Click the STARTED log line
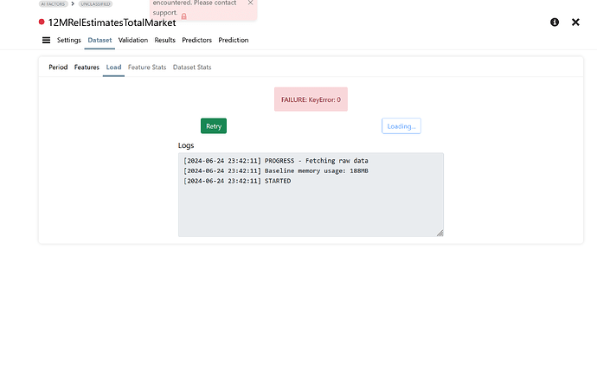 (x=237, y=181)
